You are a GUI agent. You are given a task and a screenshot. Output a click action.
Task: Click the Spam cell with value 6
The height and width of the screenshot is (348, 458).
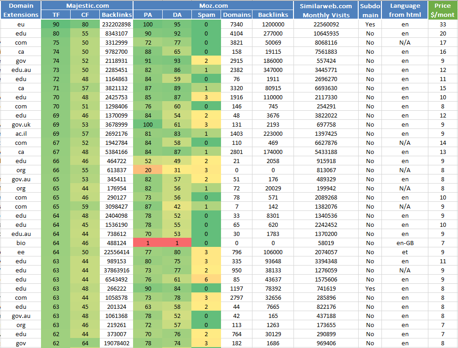coord(206,279)
